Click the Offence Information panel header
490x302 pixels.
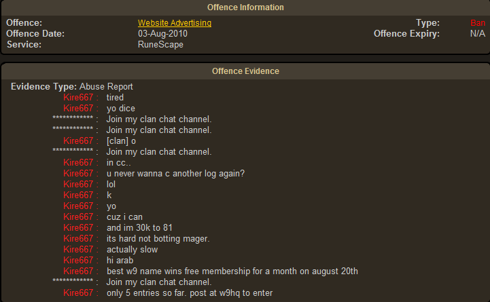point(245,7)
